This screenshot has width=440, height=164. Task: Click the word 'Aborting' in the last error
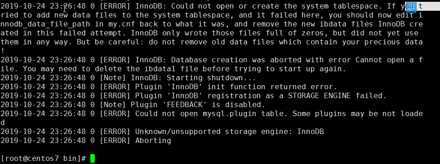coord(153,141)
